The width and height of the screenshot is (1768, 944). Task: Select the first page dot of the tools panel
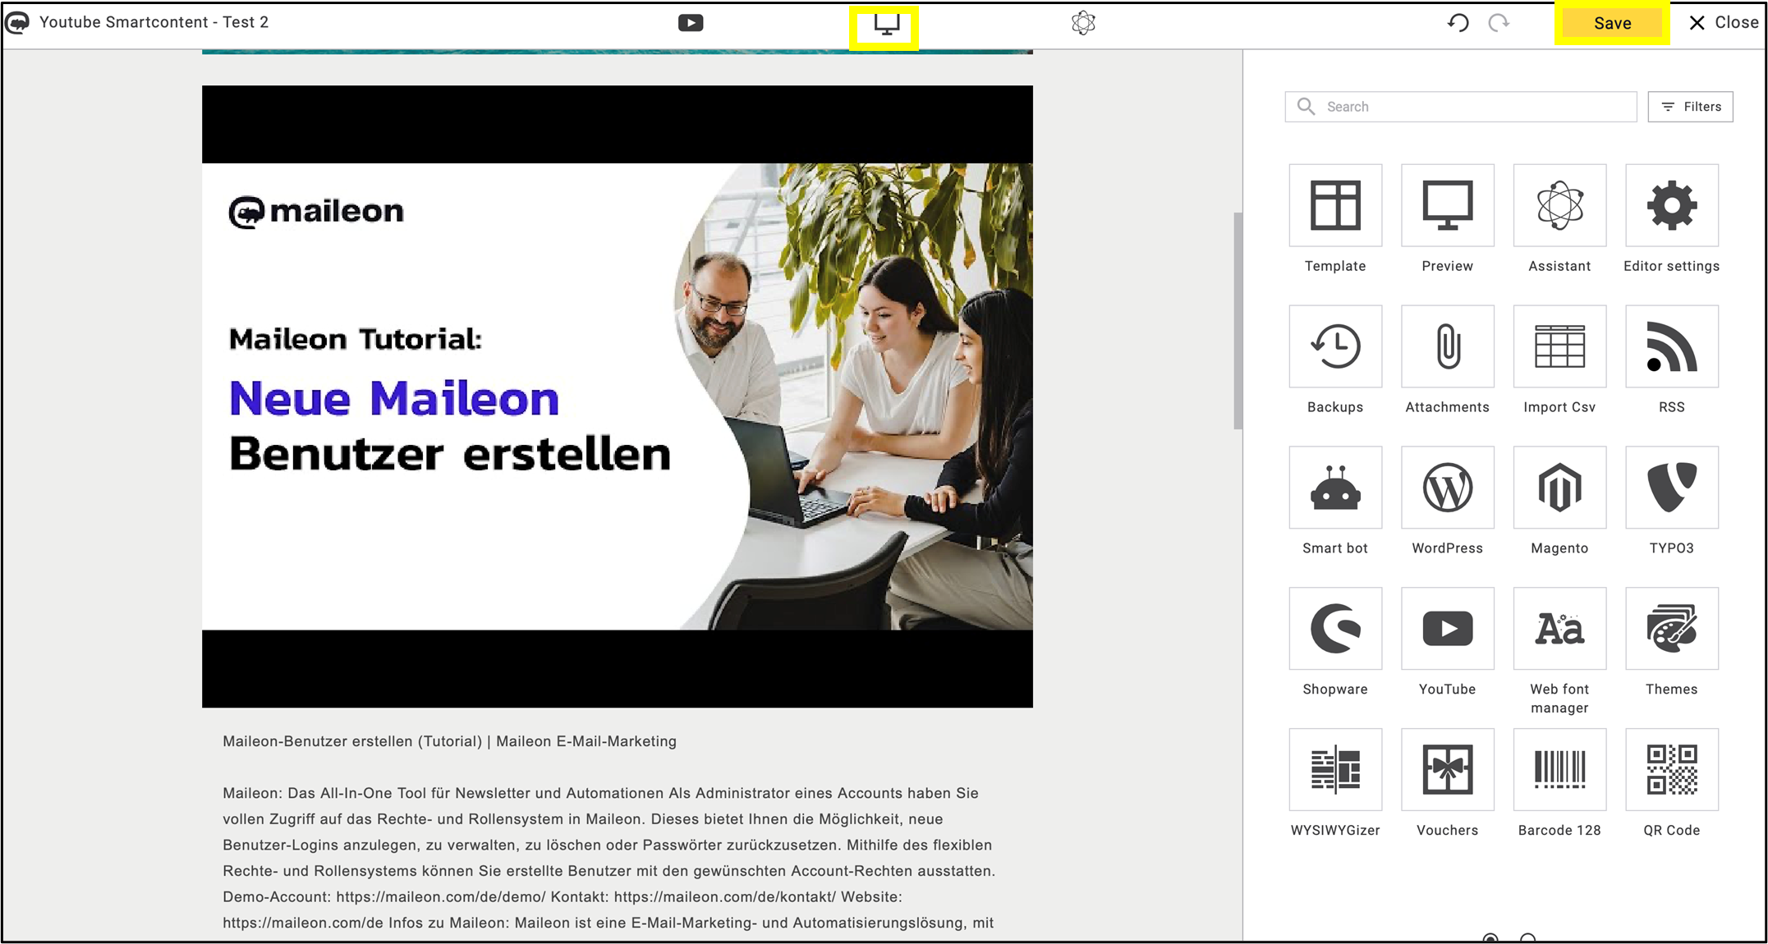point(1490,938)
